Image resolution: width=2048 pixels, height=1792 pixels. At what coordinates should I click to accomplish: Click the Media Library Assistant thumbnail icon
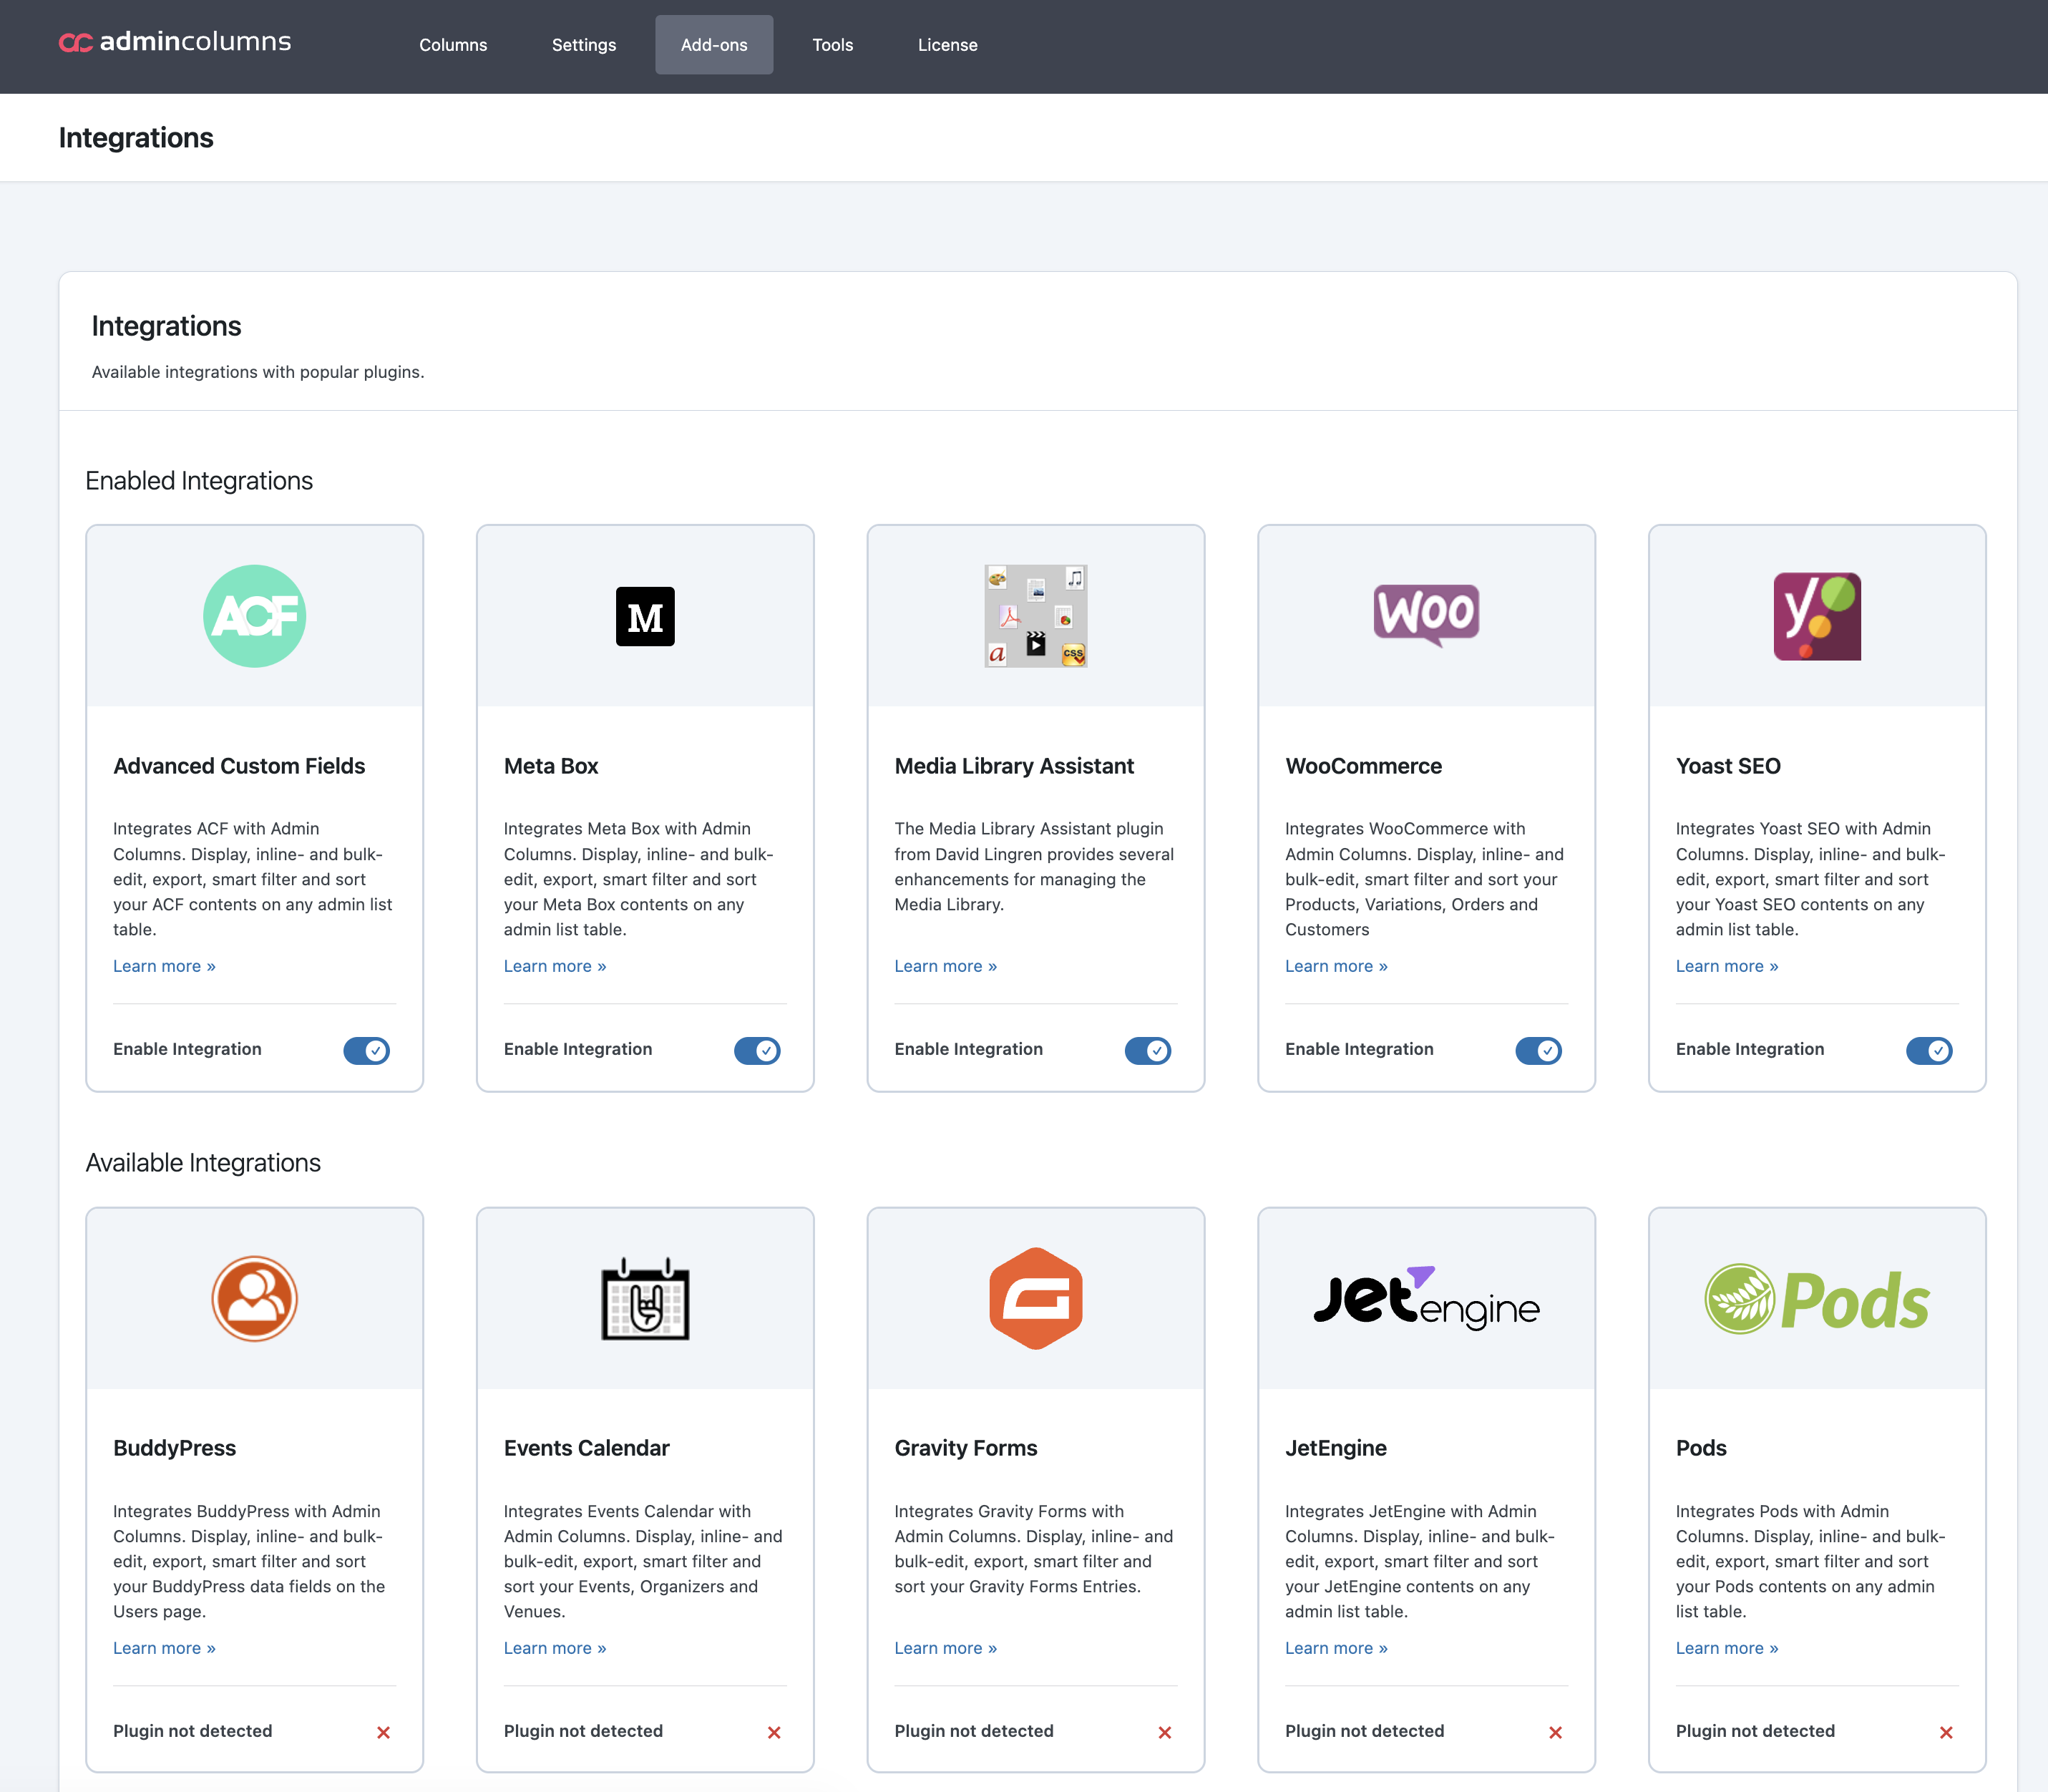(1035, 616)
